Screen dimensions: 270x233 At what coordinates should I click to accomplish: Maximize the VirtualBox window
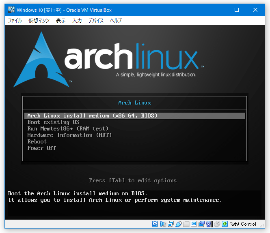pos(237,10)
